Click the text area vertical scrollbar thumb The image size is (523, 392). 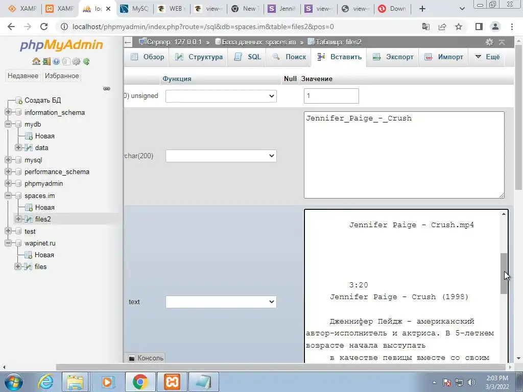click(x=504, y=274)
